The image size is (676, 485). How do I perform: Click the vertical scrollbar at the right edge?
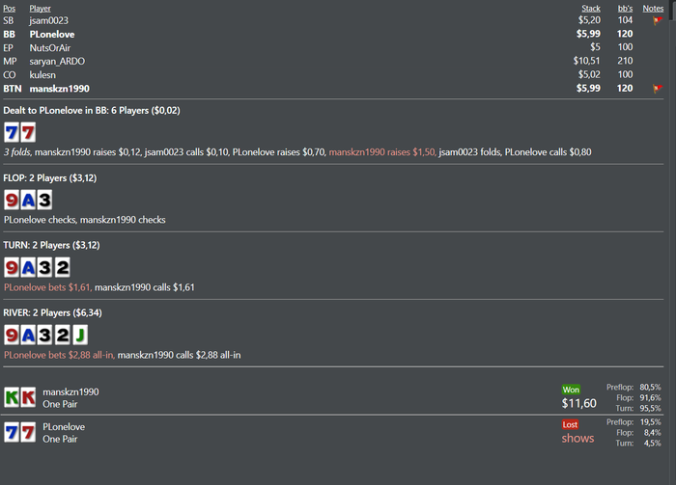[672, 242]
